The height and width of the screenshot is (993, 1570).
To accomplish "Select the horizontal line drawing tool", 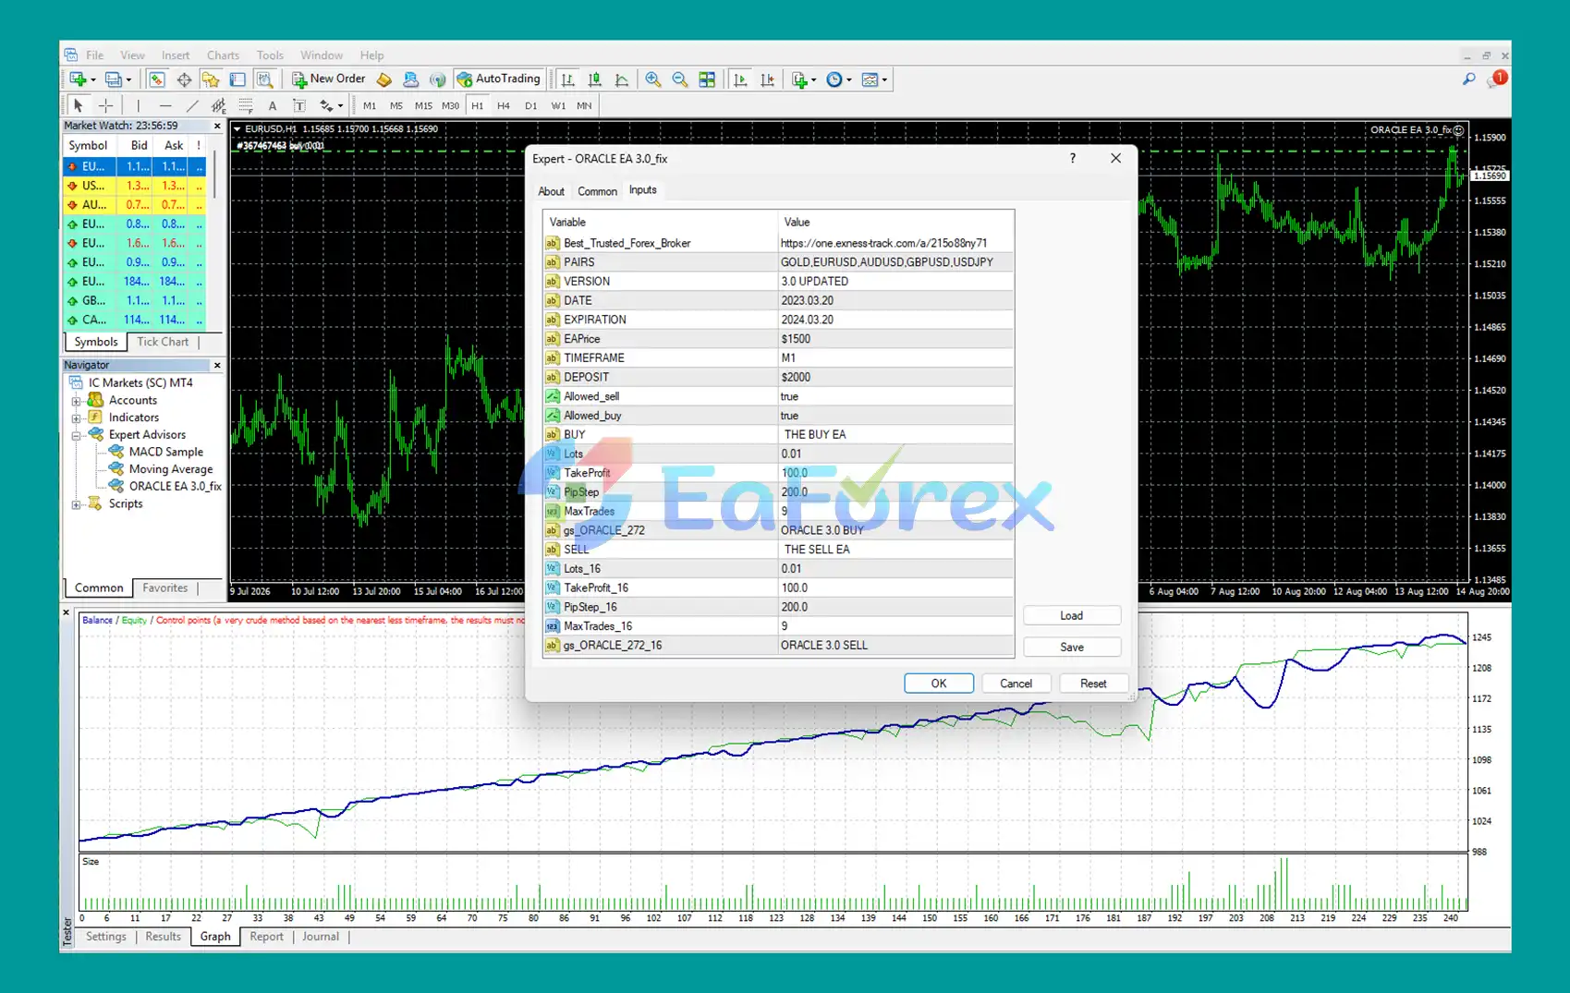I will 165,105.
